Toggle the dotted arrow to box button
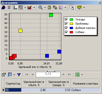 pos(72,7)
